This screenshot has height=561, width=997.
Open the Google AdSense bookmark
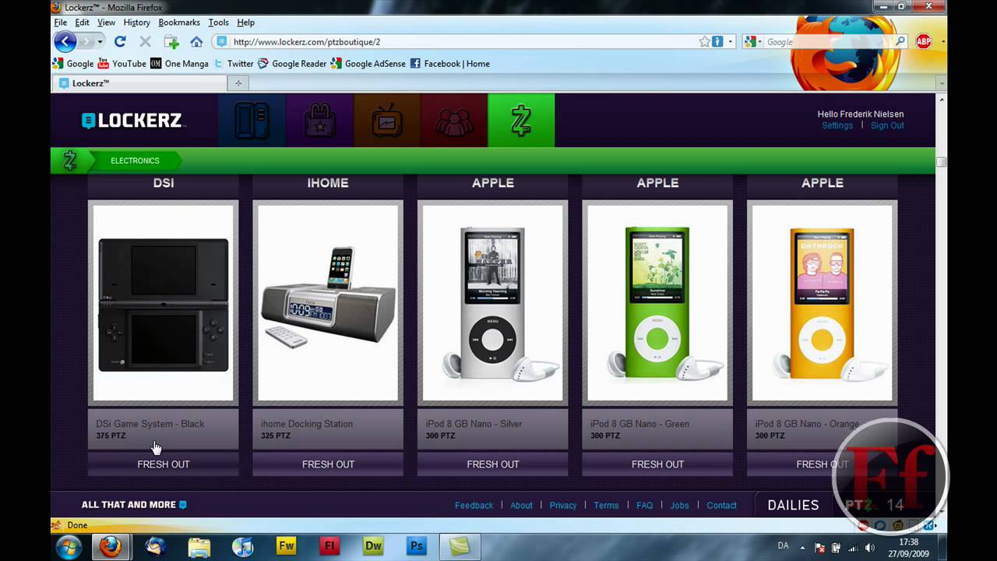coord(368,64)
